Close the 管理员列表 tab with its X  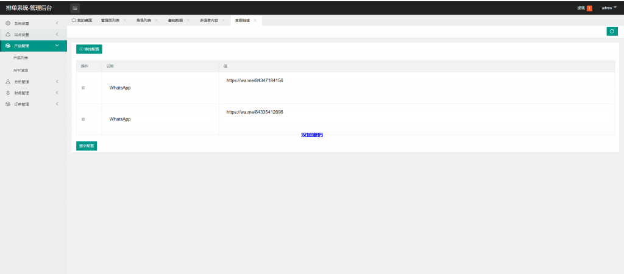(x=125, y=20)
